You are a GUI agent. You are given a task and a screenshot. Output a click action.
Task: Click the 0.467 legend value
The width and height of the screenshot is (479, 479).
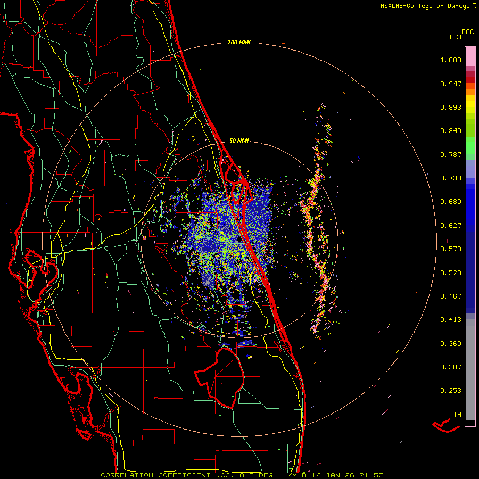point(451,296)
